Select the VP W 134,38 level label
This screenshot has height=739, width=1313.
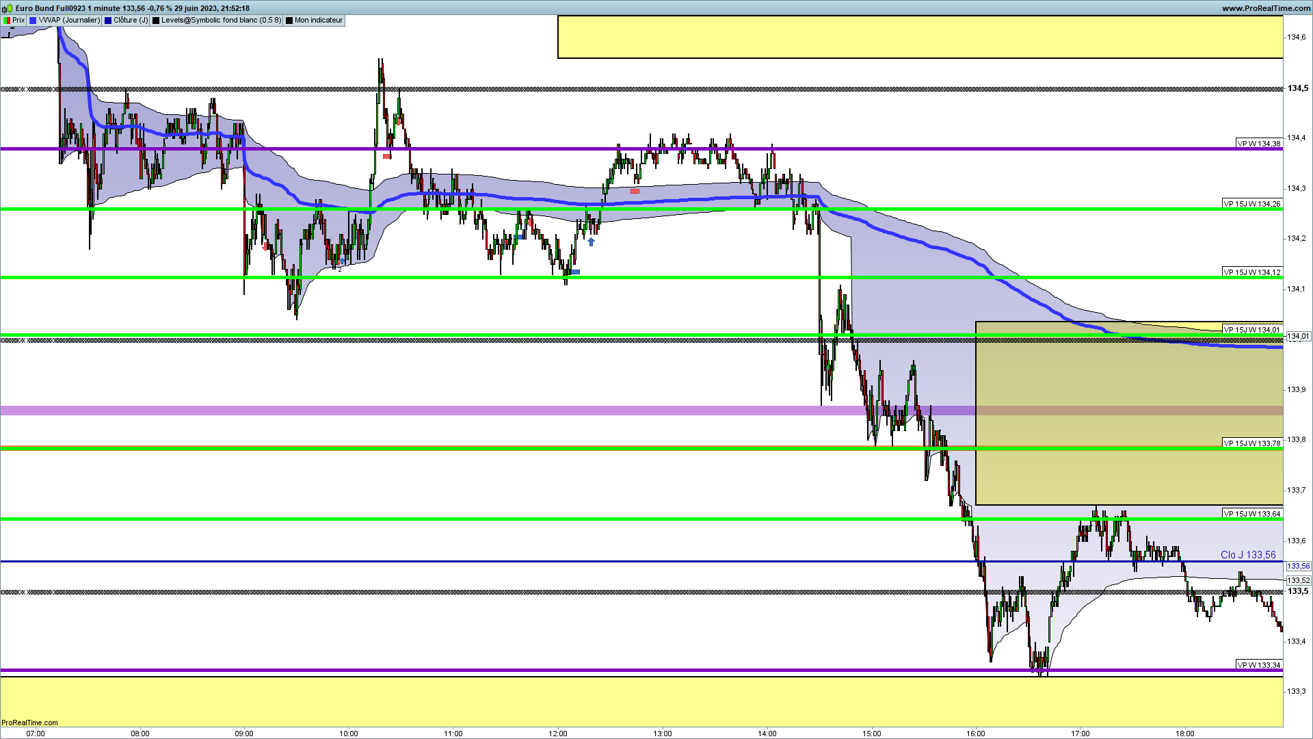click(1258, 144)
